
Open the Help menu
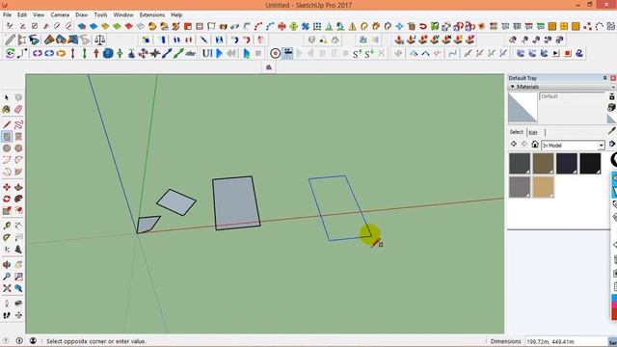176,15
